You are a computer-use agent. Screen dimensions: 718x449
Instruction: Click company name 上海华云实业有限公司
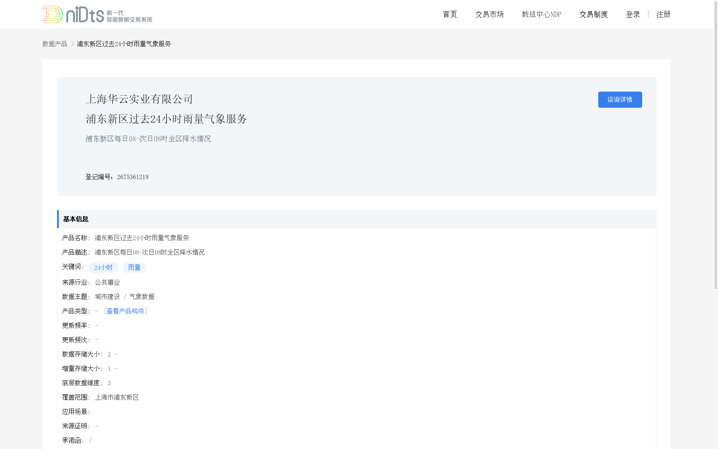[x=140, y=99]
